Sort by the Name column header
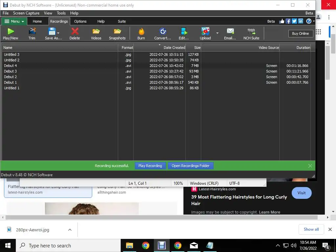336x252 pixels. (60, 47)
